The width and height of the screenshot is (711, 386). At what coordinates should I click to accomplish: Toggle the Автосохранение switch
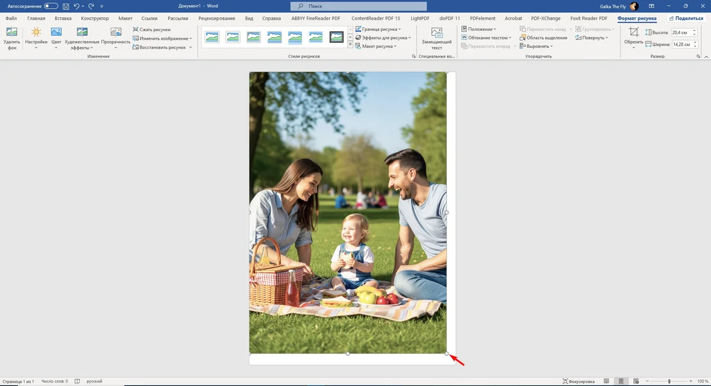(x=51, y=6)
